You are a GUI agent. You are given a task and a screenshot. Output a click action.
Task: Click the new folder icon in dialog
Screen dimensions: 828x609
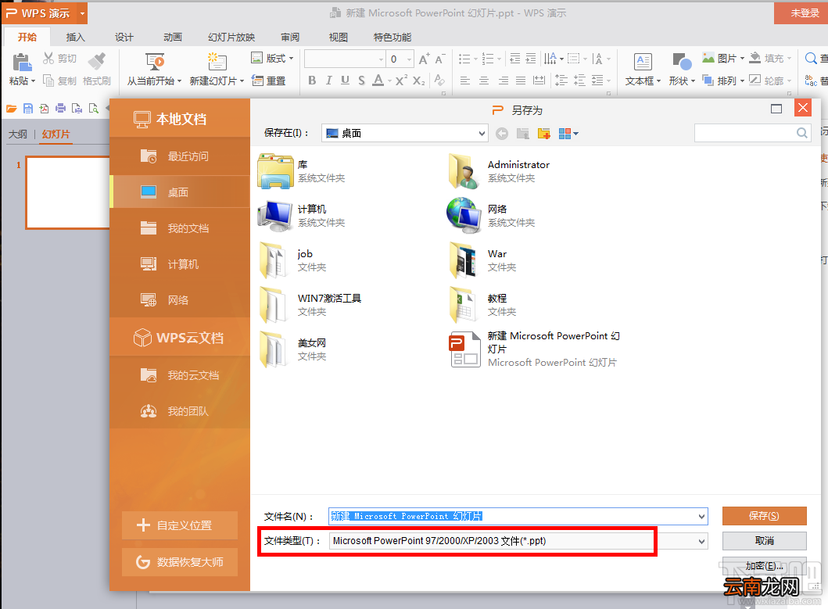(x=544, y=134)
